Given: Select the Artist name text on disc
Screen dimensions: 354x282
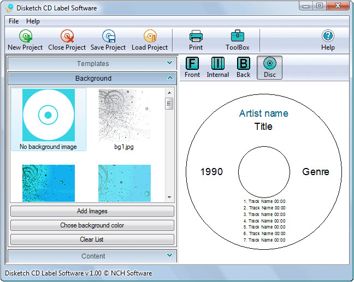Looking at the screenshot, I should (x=264, y=113).
